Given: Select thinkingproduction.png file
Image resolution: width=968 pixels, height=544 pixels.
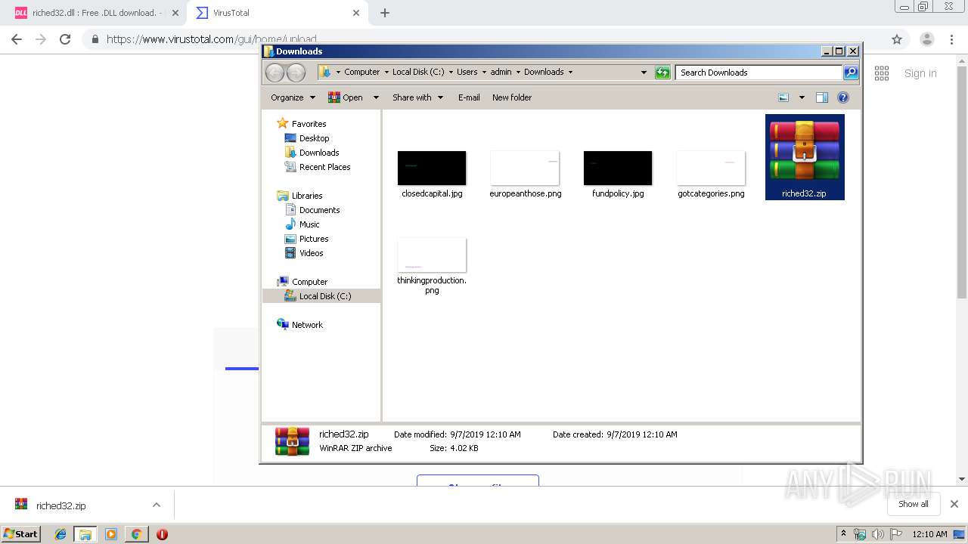Looking at the screenshot, I should [x=432, y=266].
